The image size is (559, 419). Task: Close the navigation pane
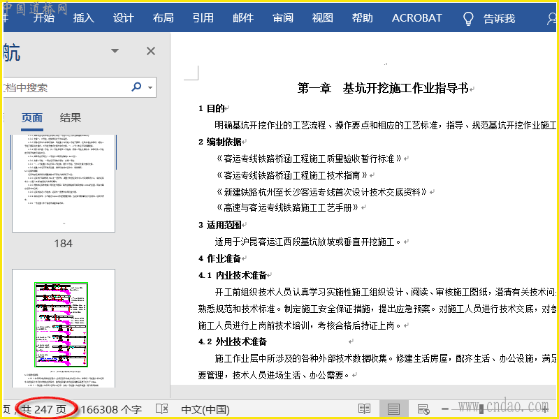click(151, 51)
